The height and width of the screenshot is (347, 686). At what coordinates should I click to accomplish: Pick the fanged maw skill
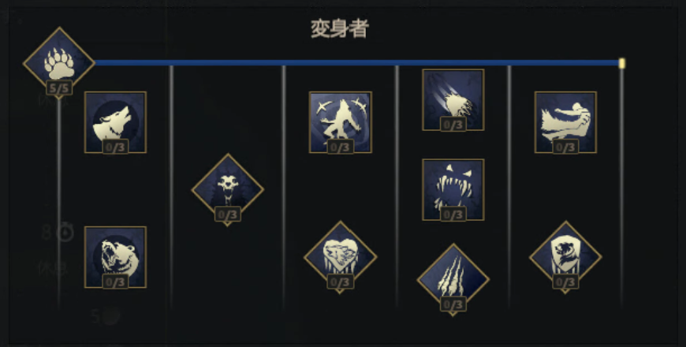pyautogui.click(x=453, y=189)
